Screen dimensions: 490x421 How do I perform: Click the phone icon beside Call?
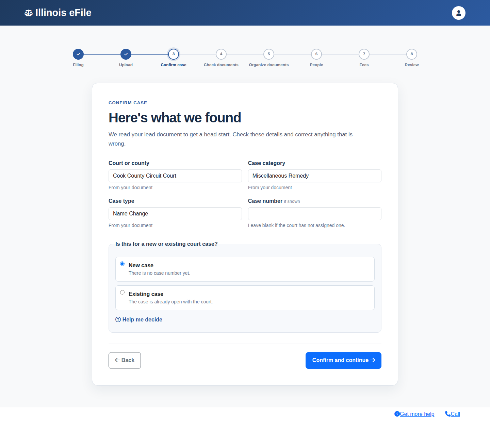pos(448,414)
